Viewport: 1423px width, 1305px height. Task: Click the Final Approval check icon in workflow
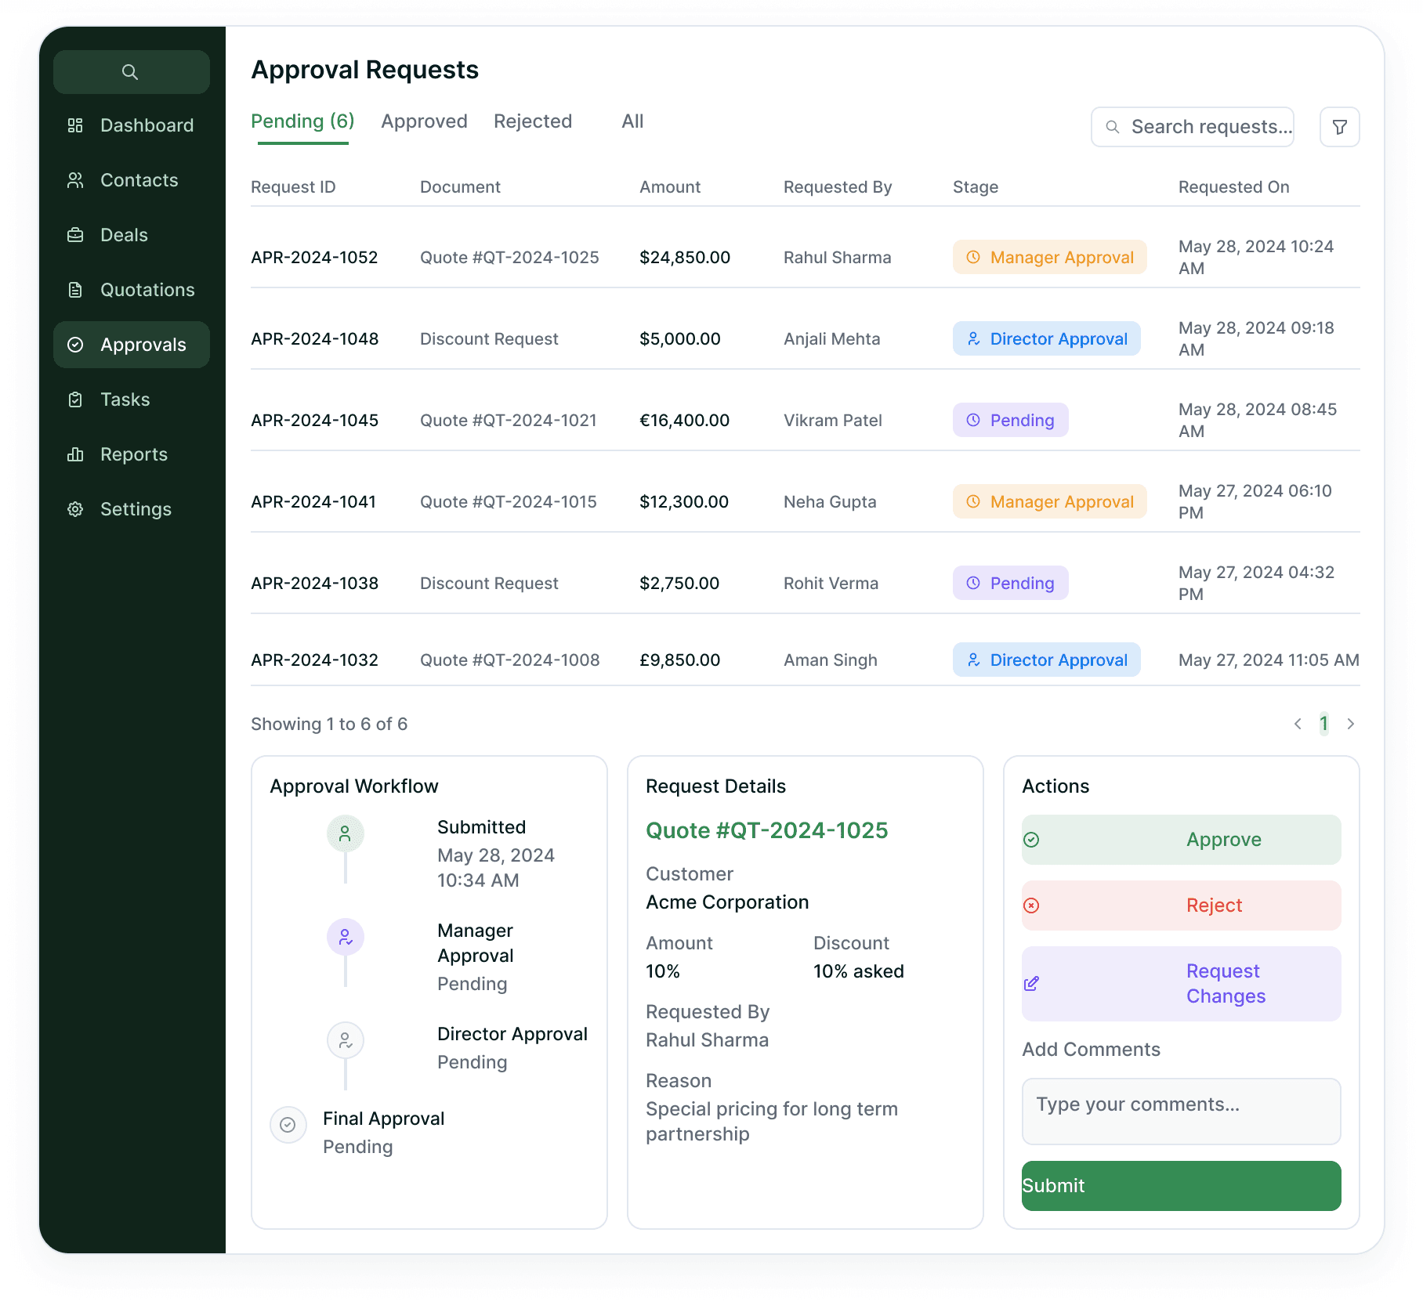coord(288,1125)
